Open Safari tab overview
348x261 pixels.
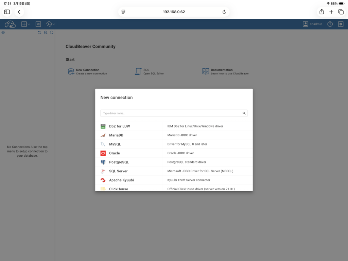341,12
